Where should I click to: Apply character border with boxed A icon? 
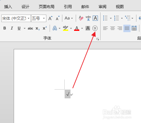[95, 18]
